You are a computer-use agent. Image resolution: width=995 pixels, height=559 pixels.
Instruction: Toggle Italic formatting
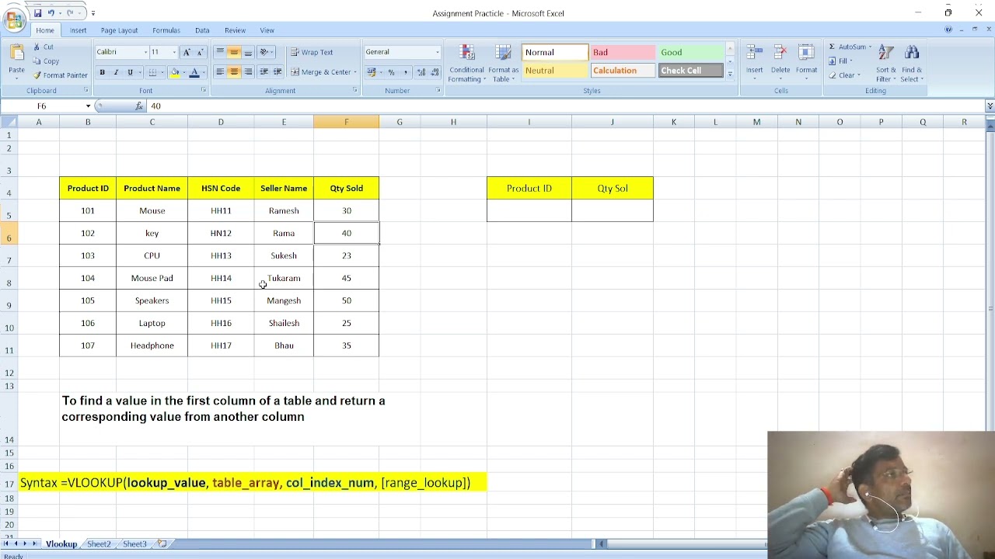coord(116,72)
